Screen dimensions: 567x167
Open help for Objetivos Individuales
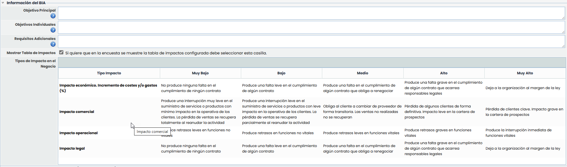[x=53, y=30]
